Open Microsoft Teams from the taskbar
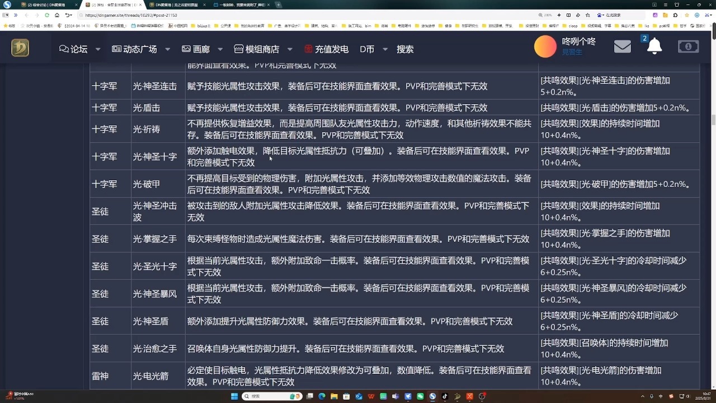Screen dimensions: 716x403 click(396, 396)
